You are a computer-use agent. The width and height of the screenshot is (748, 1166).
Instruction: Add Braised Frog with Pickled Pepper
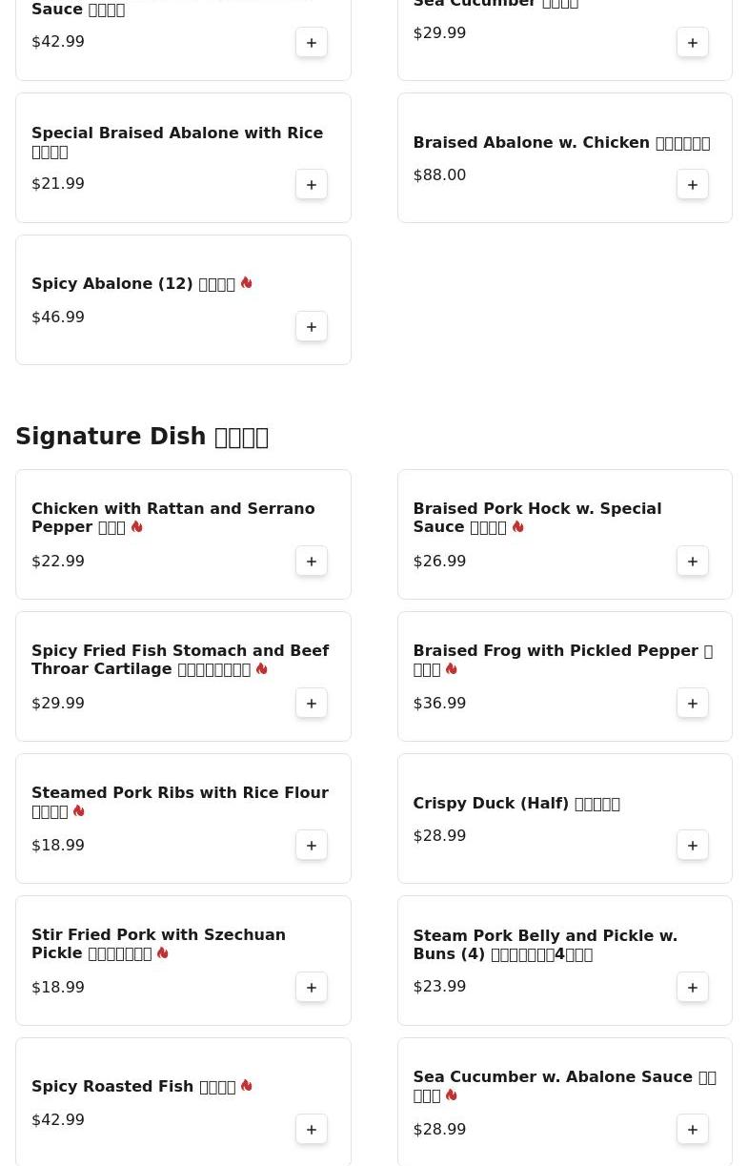pyautogui.click(x=693, y=704)
